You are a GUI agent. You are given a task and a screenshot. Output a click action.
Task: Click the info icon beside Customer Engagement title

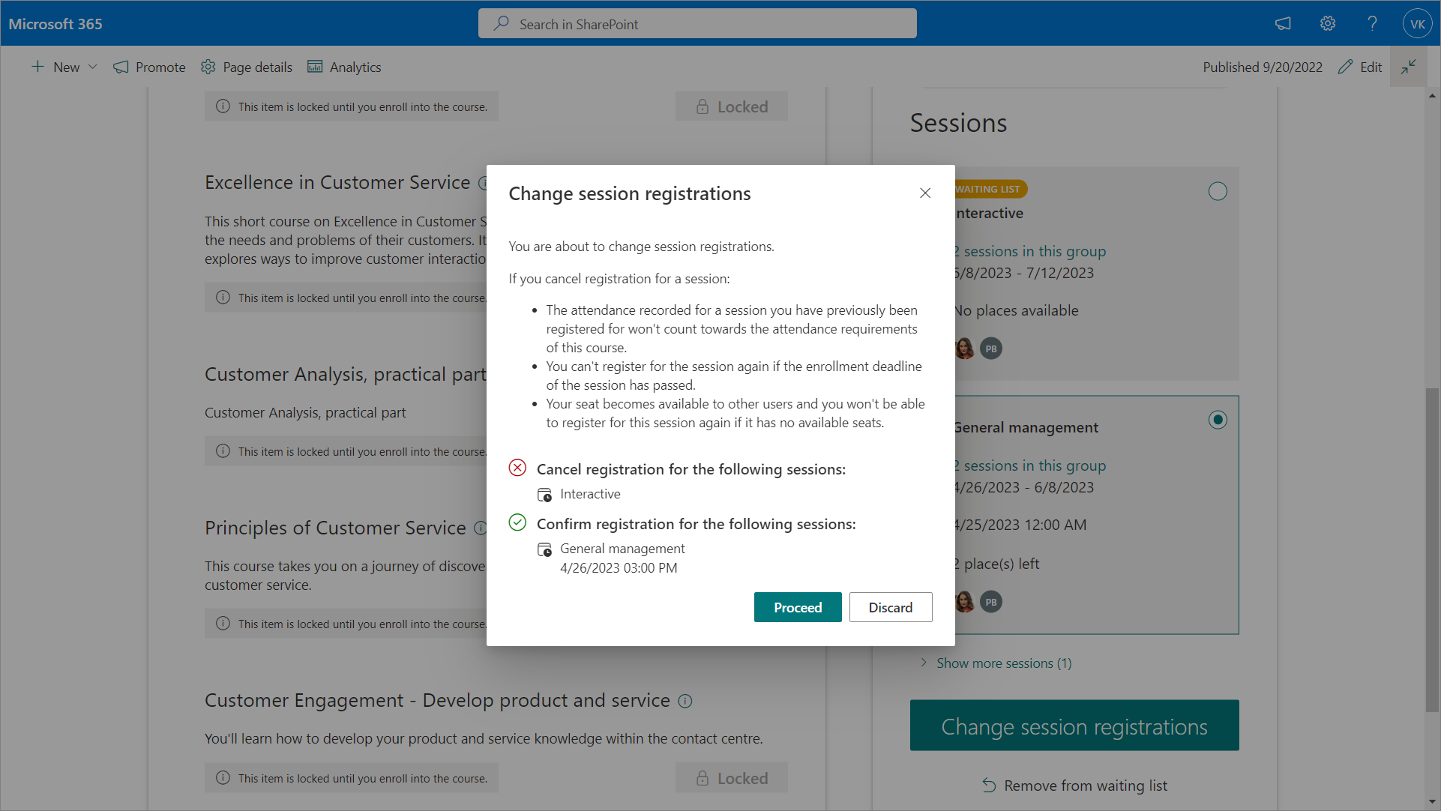(685, 701)
